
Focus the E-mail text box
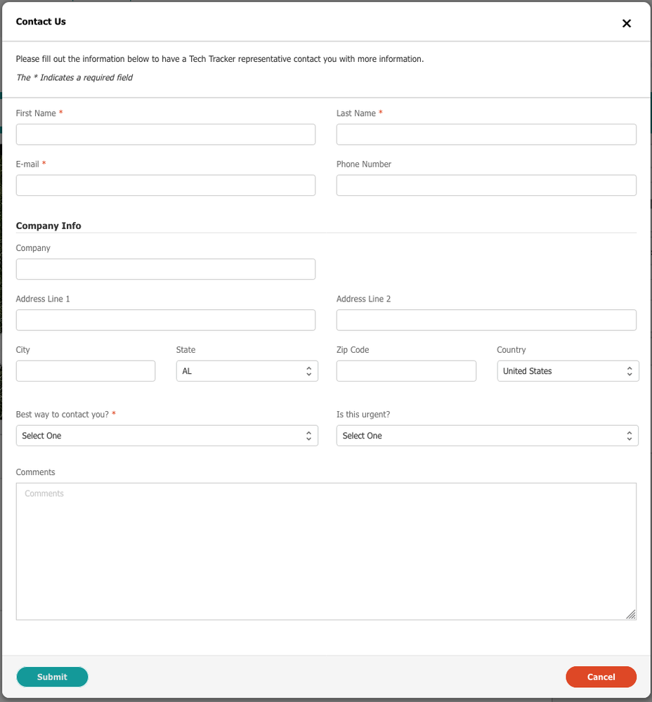coord(166,186)
